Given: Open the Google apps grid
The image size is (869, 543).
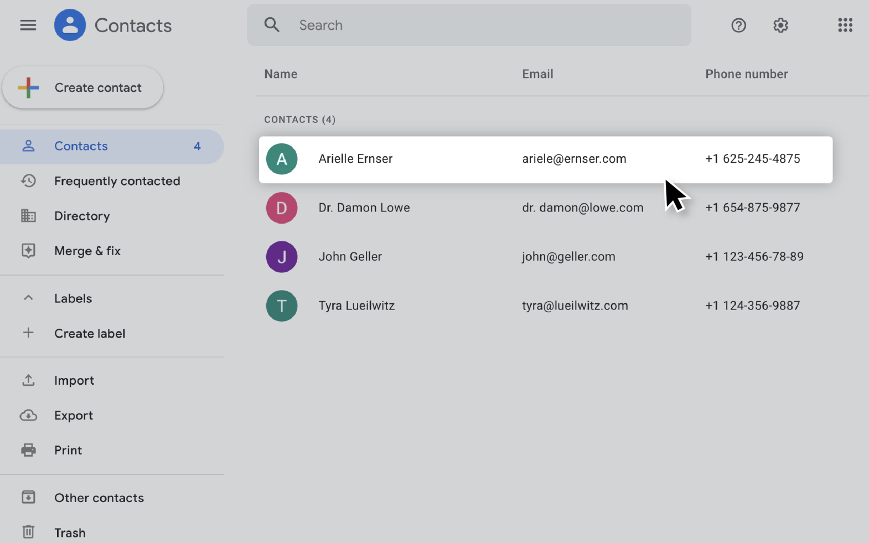Looking at the screenshot, I should click(x=845, y=25).
